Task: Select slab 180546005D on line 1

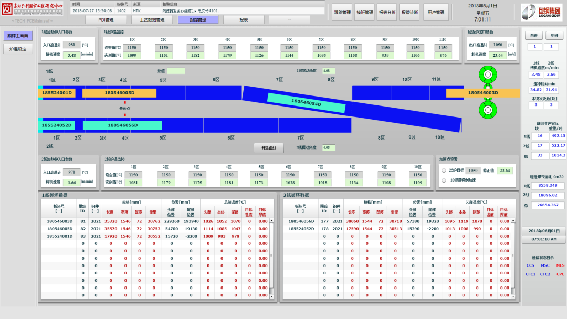Action: point(119,93)
